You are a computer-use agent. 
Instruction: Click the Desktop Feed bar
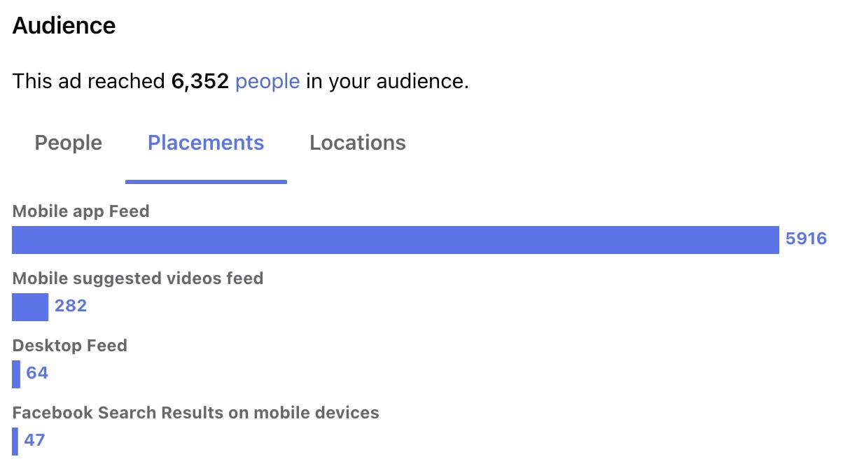pos(16,374)
